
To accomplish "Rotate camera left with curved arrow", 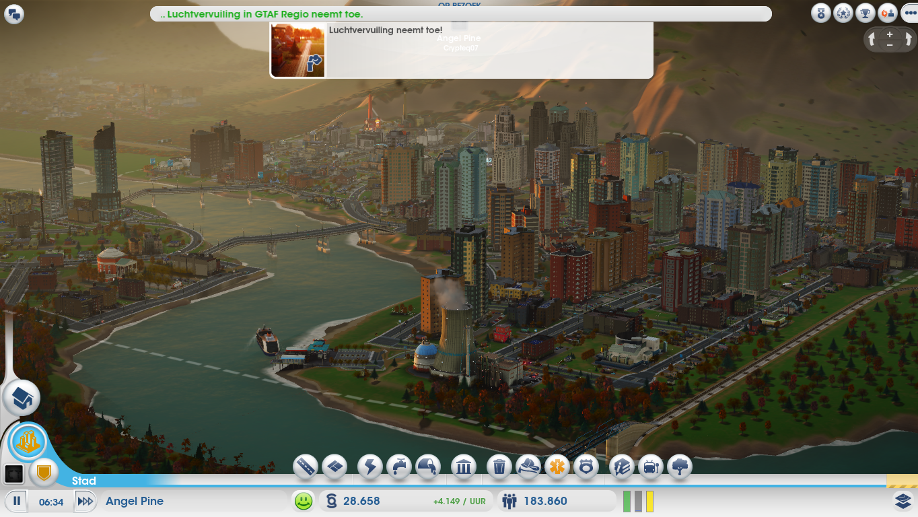I will click(x=872, y=39).
